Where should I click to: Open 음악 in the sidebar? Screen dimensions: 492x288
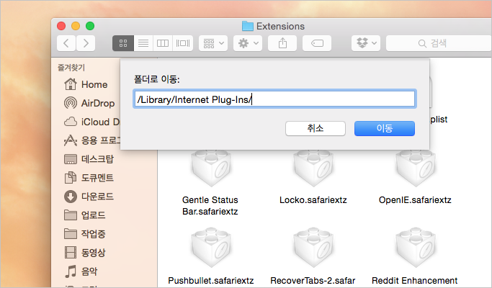[81, 271]
